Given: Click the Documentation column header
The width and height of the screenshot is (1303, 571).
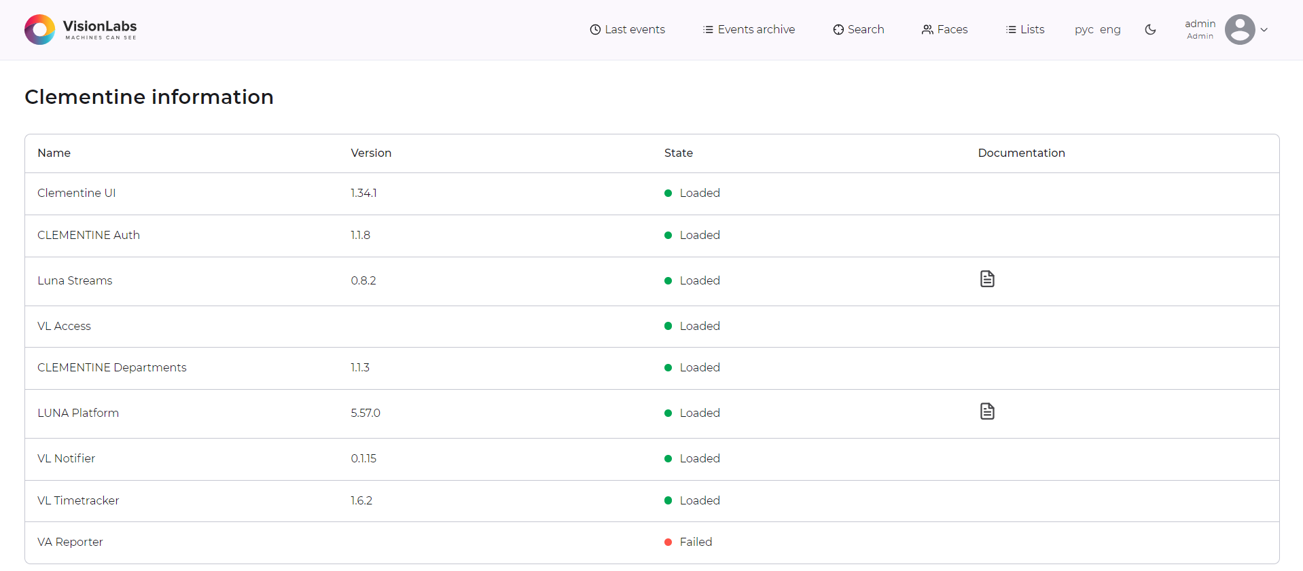Looking at the screenshot, I should click(1022, 153).
